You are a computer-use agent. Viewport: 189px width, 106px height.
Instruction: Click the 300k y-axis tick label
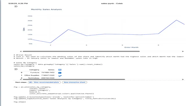30,21
